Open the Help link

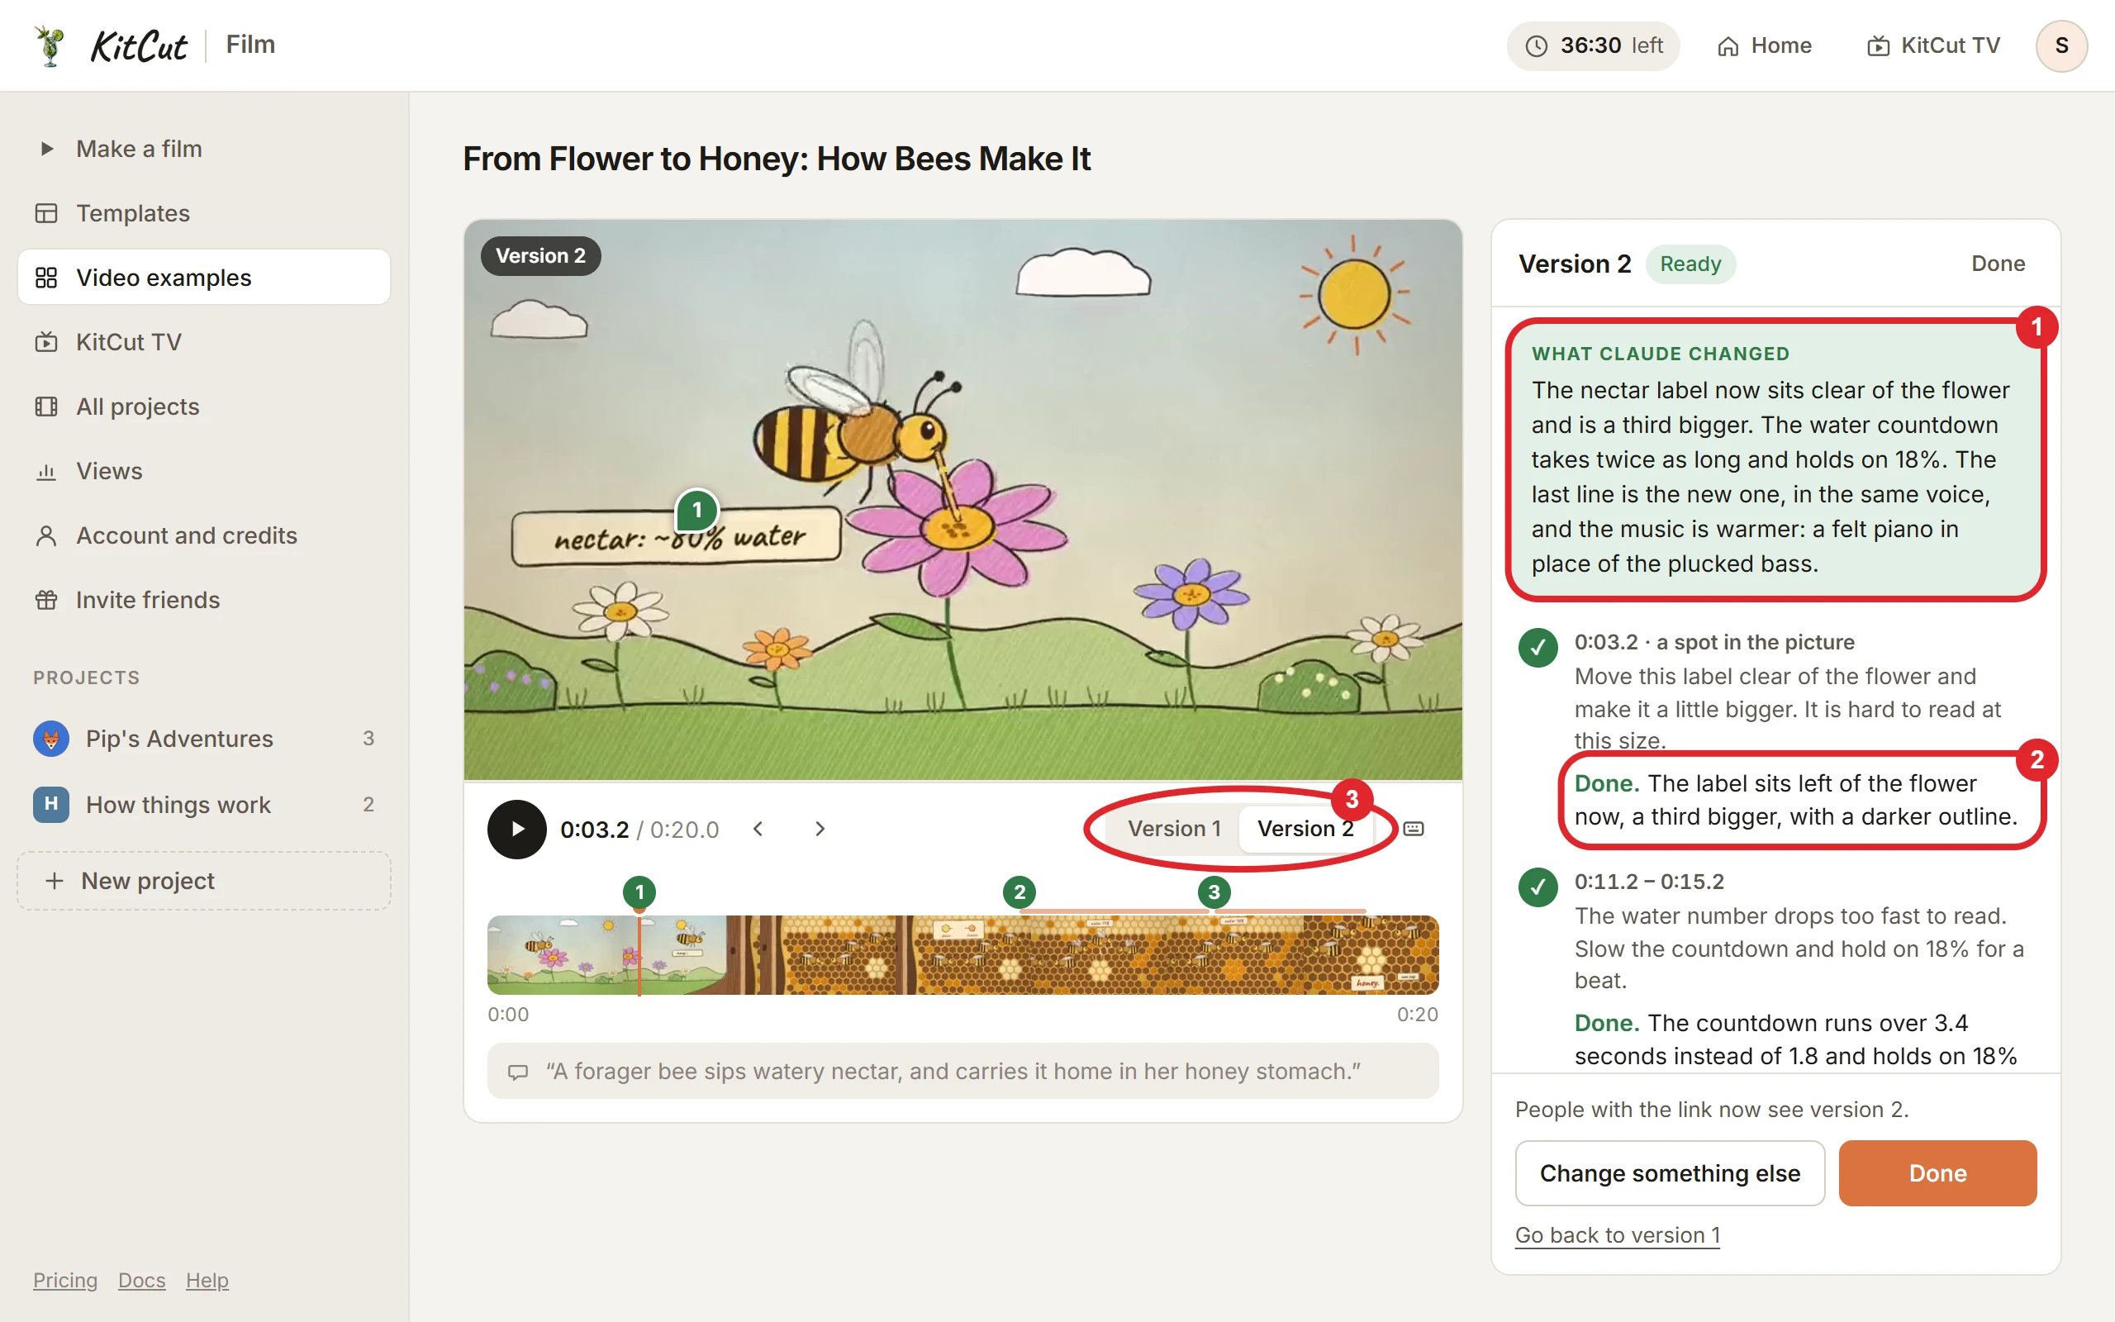click(207, 1280)
